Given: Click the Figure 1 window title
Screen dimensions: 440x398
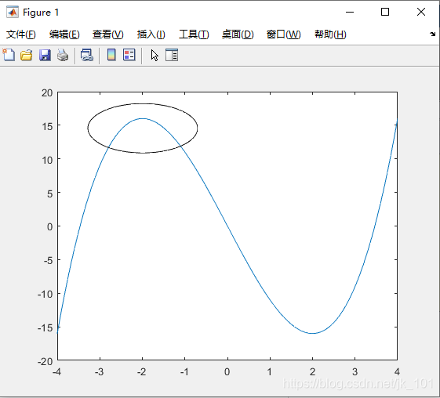Looking at the screenshot, I should [x=41, y=13].
